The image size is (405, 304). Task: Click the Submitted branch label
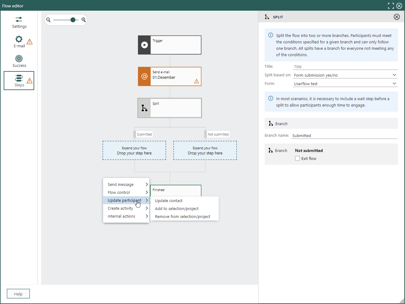point(143,134)
